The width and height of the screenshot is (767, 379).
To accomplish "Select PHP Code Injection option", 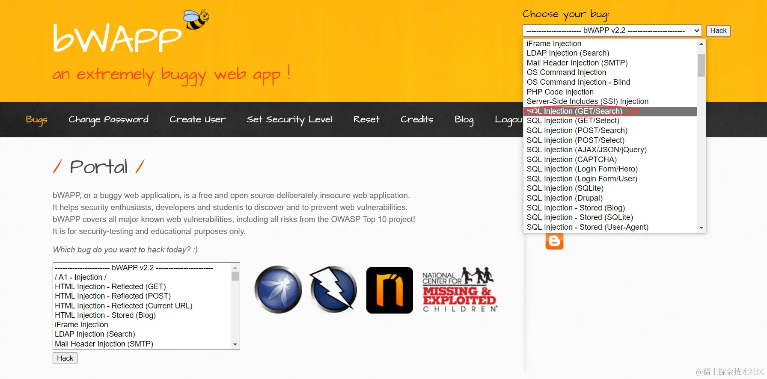I will click(x=610, y=92).
